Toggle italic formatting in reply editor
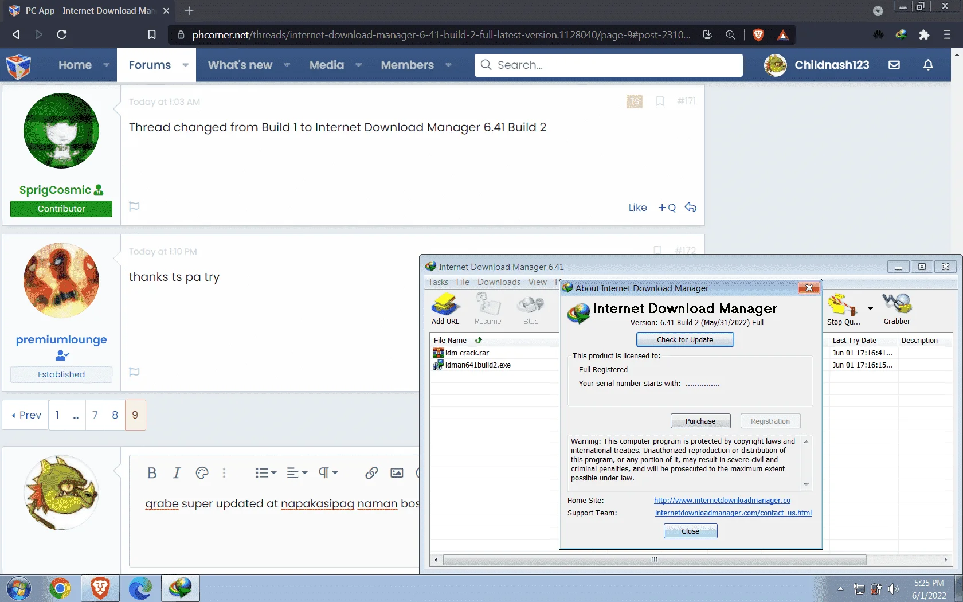 (177, 473)
